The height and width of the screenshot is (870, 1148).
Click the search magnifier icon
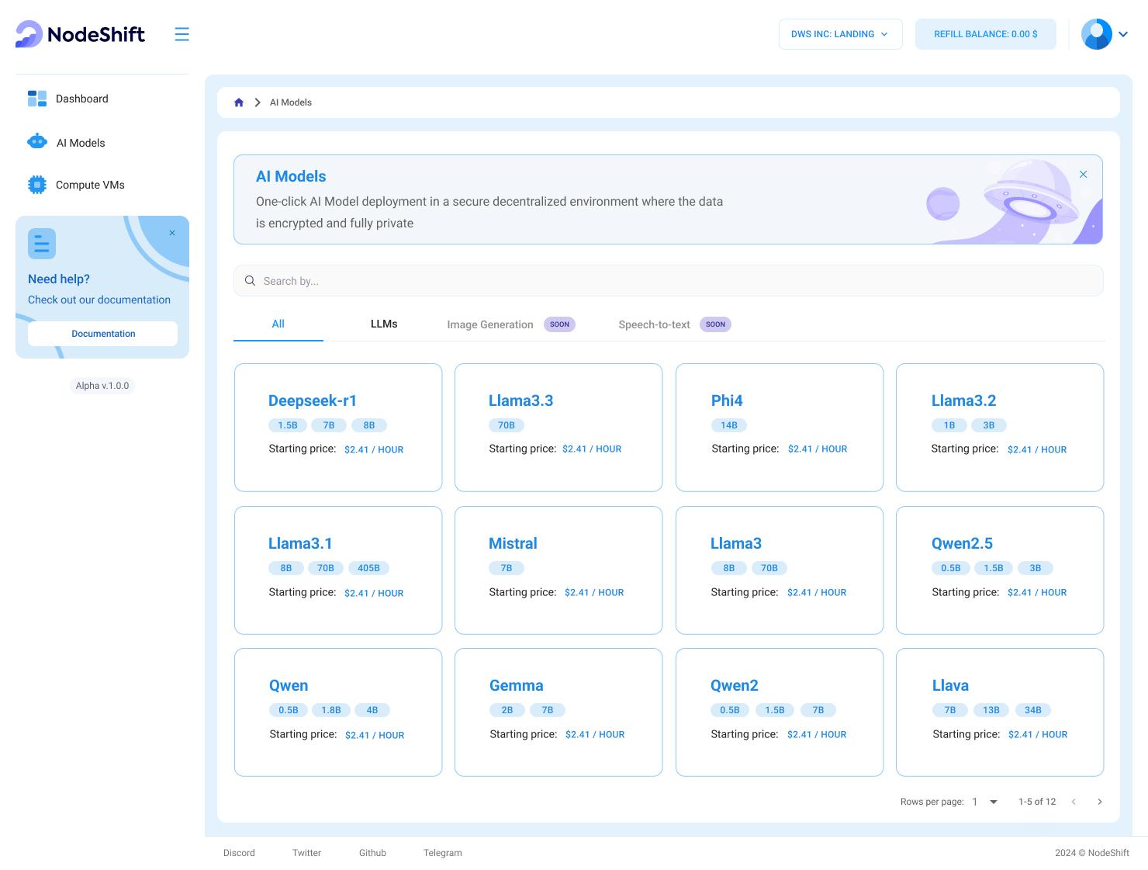(250, 281)
